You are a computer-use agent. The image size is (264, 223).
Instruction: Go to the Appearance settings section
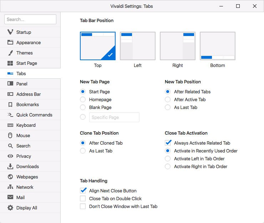click(x=29, y=42)
